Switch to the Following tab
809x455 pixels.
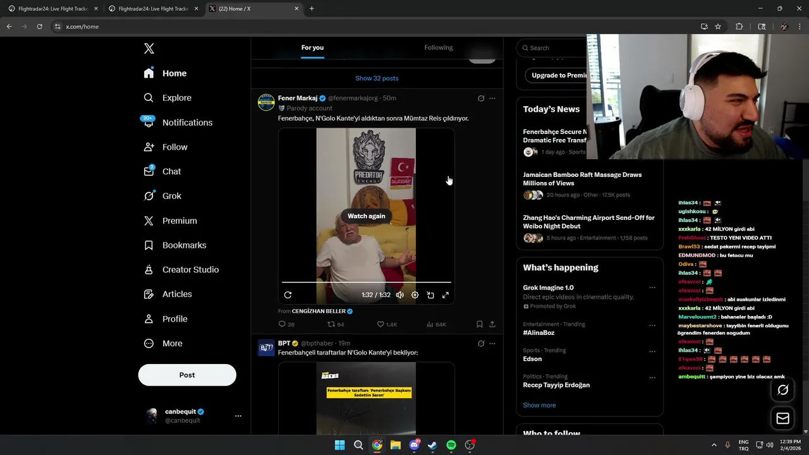pyautogui.click(x=439, y=47)
